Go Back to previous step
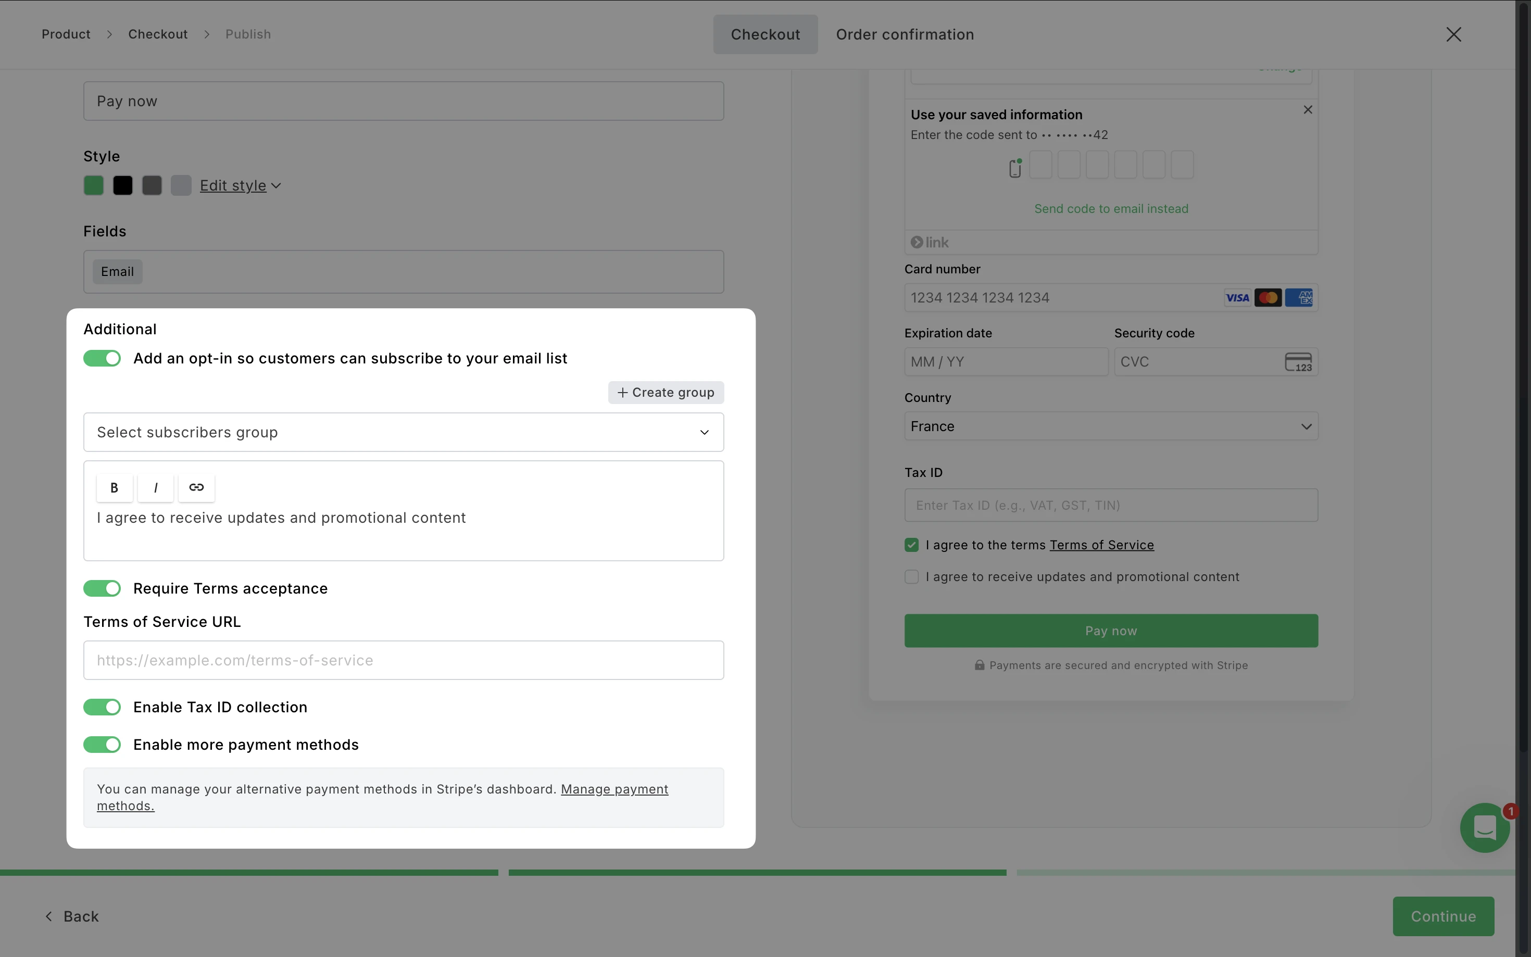 (x=71, y=916)
